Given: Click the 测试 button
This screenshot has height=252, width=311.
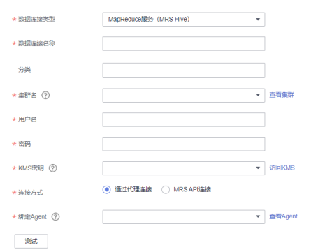Looking at the screenshot, I should 31,241.
